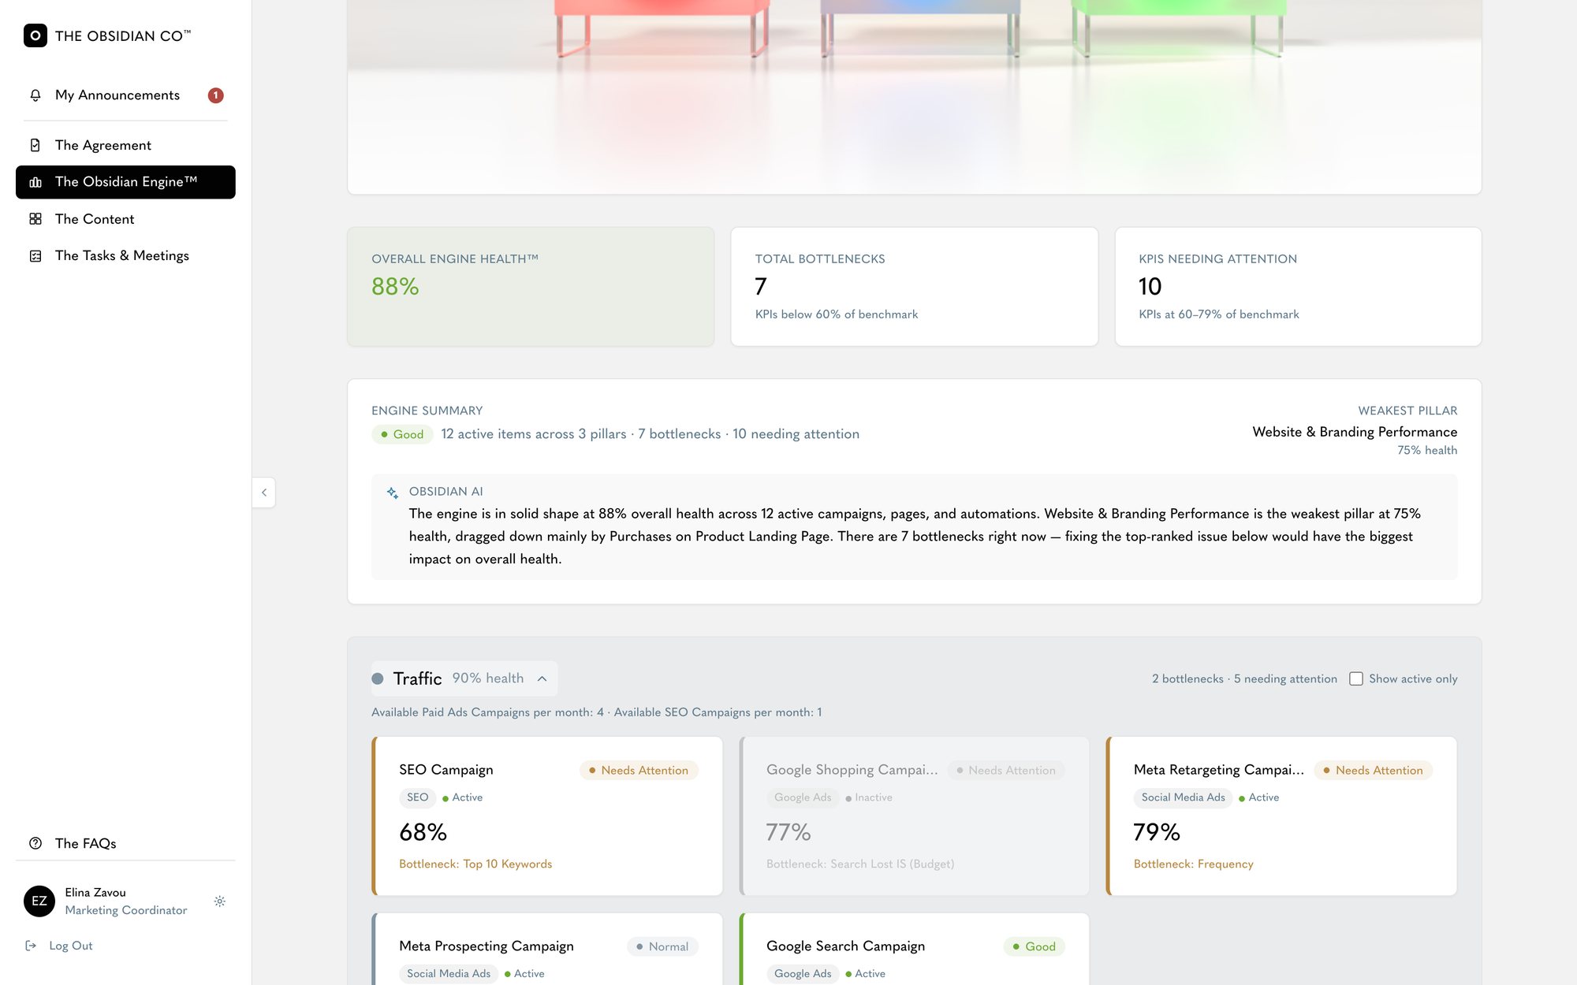This screenshot has width=1577, height=985.
Task: Open the SEO Campaign card
Action: tap(547, 816)
